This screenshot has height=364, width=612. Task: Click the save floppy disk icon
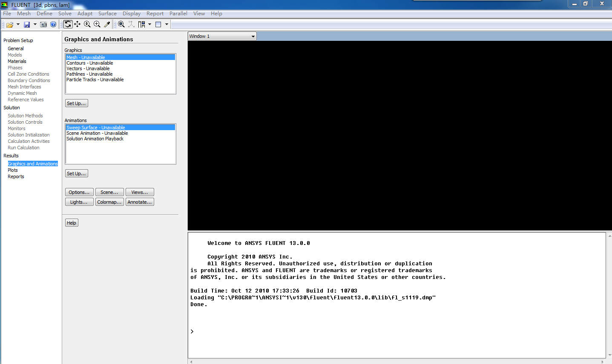[x=27, y=25]
